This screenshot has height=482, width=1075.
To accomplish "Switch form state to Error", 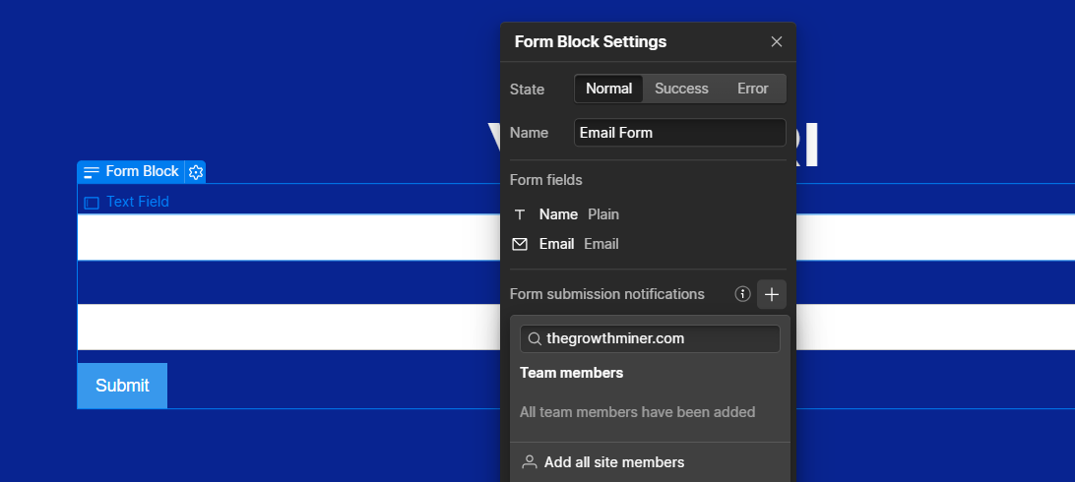I will pos(752,89).
